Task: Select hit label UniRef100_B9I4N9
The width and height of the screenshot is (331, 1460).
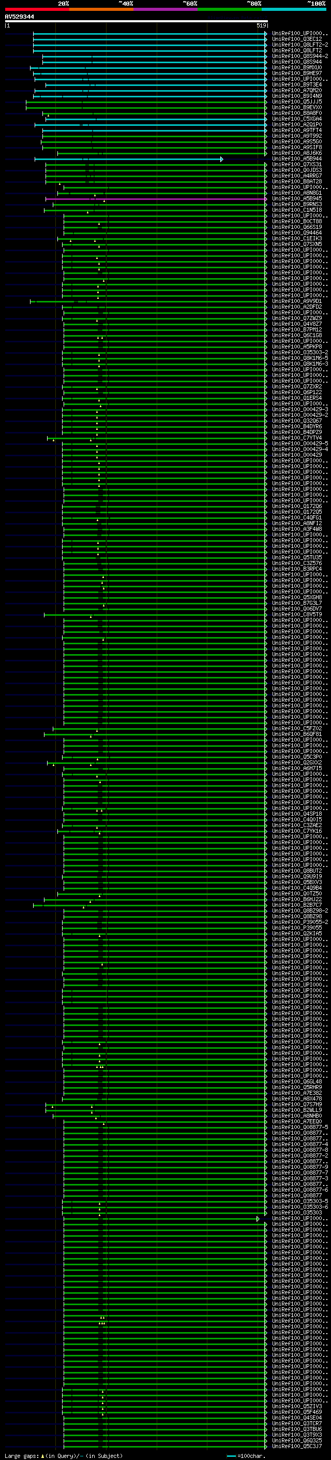Action: [297, 96]
